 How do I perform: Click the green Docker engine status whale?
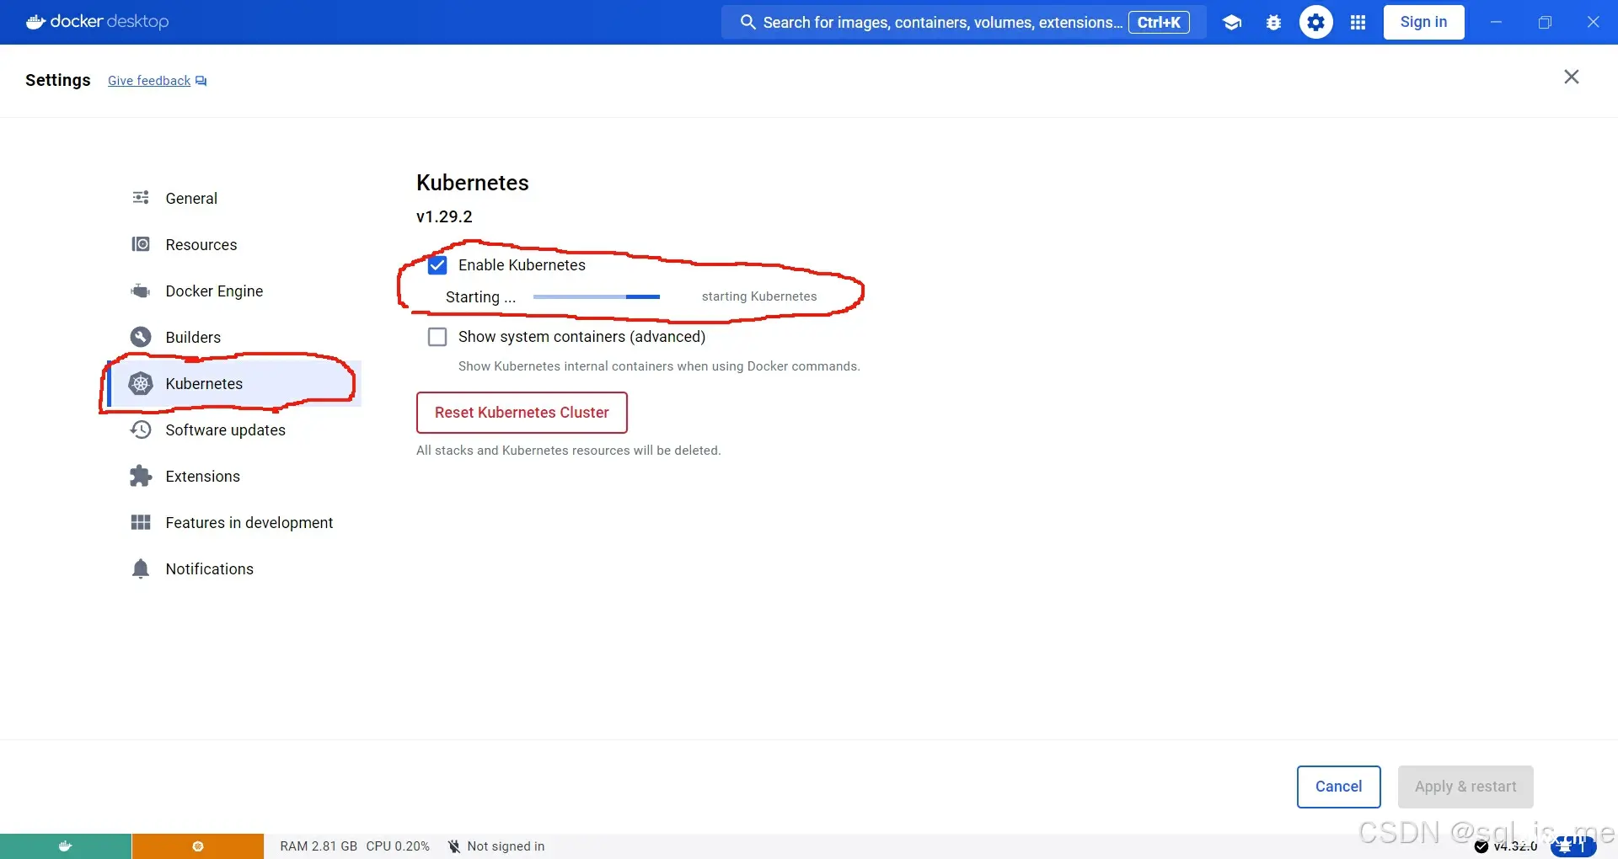[65, 846]
